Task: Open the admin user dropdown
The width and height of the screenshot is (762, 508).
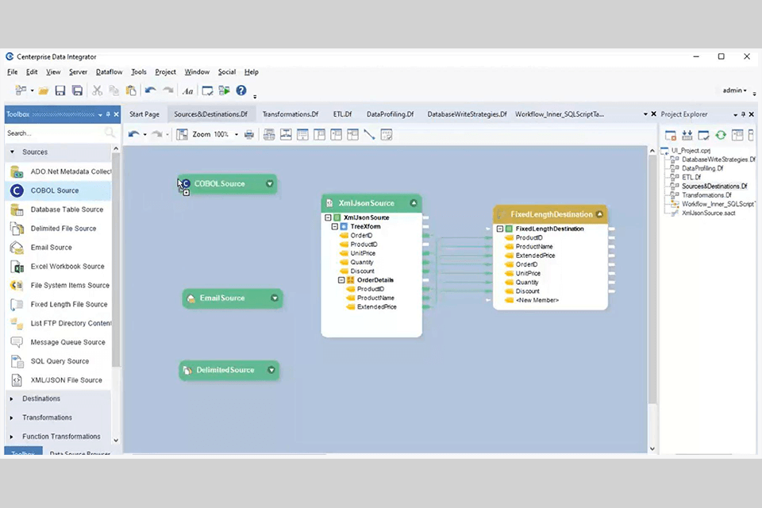Action: (734, 90)
